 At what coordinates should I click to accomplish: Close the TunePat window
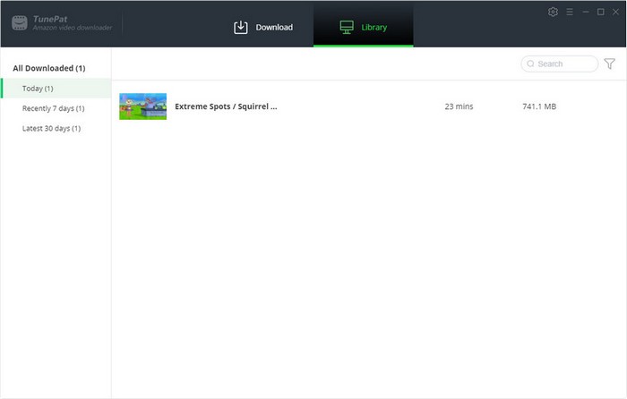616,12
